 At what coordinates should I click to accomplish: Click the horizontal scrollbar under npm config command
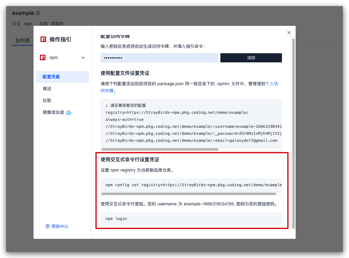pyautogui.click(x=189, y=194)
